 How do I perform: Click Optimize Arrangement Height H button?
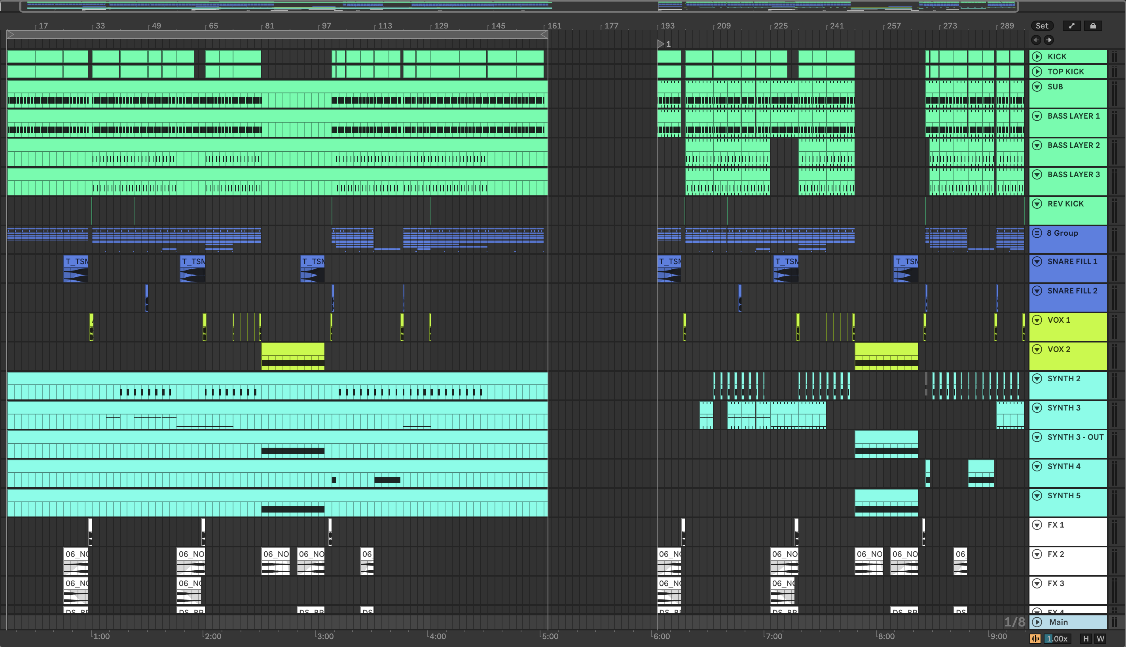[1086, 639]
